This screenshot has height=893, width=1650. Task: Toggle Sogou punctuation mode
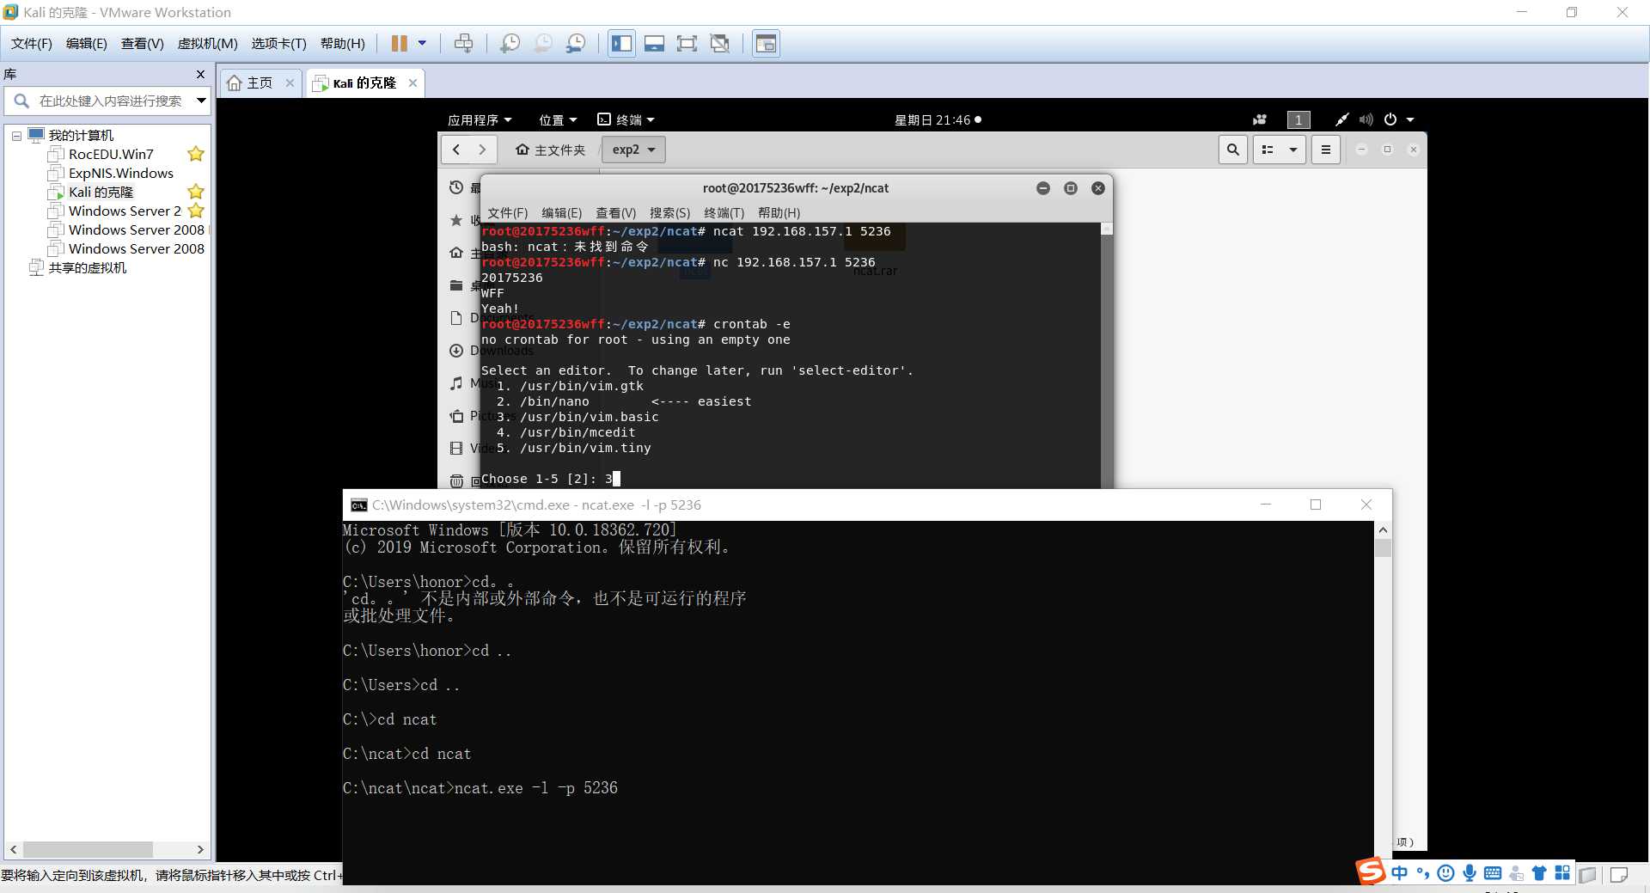click(1423, 873)
